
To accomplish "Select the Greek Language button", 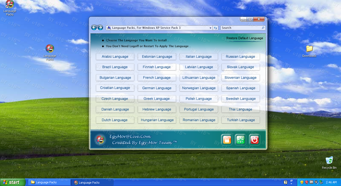I will 157,99.
